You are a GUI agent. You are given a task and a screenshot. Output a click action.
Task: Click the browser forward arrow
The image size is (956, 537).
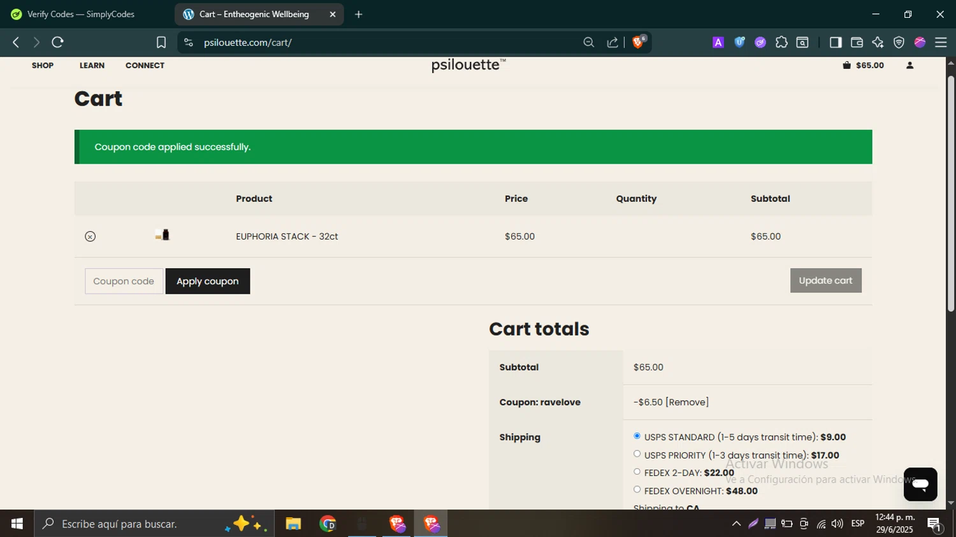tap(36, 43)
